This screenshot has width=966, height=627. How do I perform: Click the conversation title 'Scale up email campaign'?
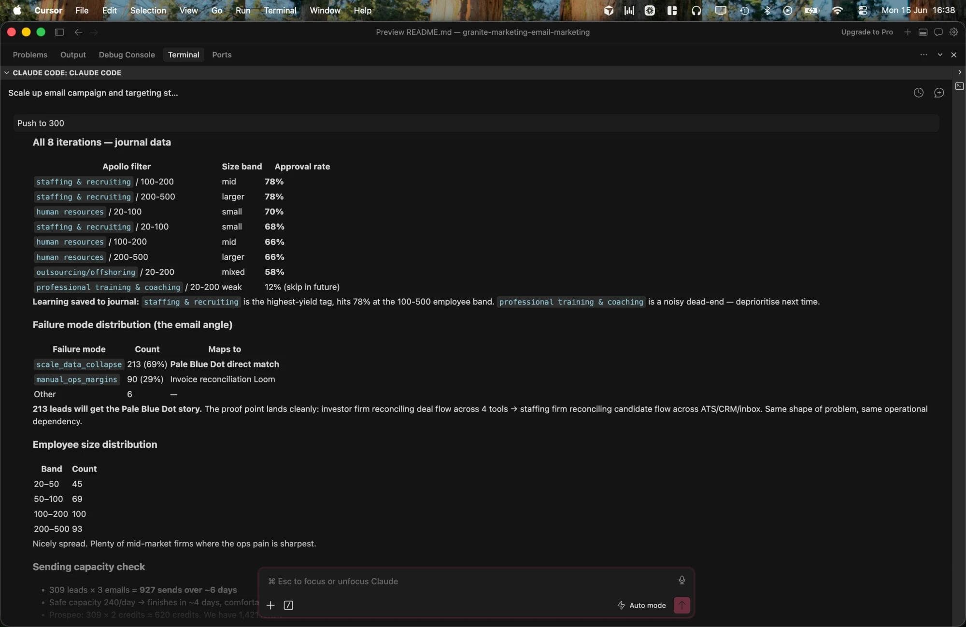[x=93, y=93]
